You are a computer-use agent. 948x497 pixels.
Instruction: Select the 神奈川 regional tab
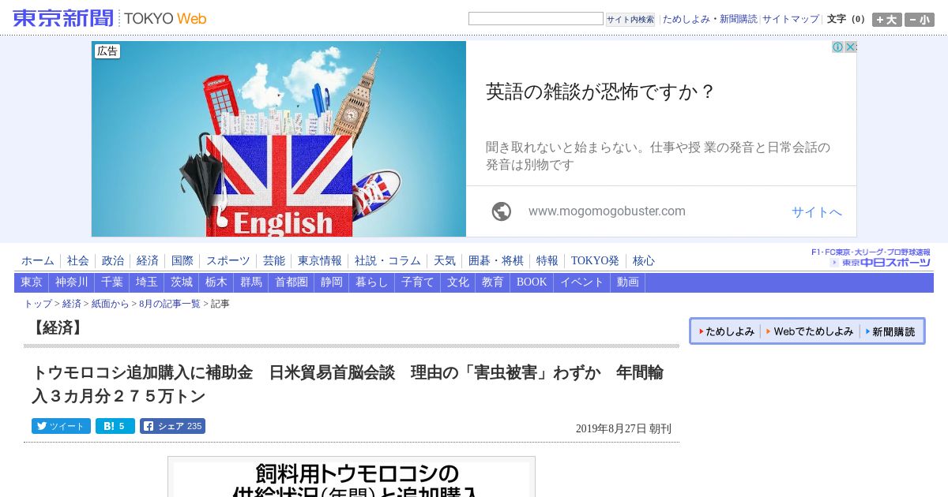[x=72, y=282]
